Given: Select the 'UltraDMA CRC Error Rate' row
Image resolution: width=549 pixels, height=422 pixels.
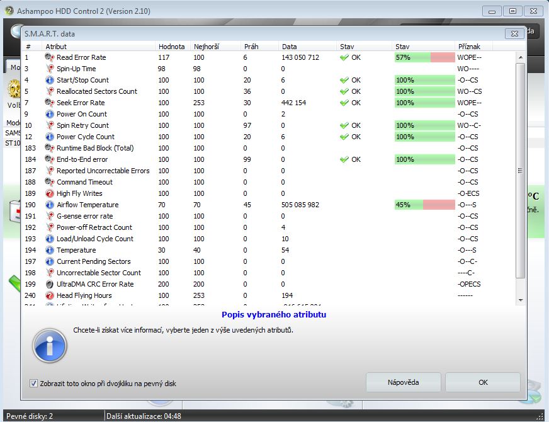Looking at the screenshot, I should (269, 284).
